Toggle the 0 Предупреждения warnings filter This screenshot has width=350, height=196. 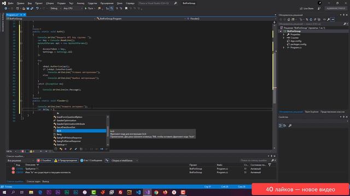click(x=66, y=161)
